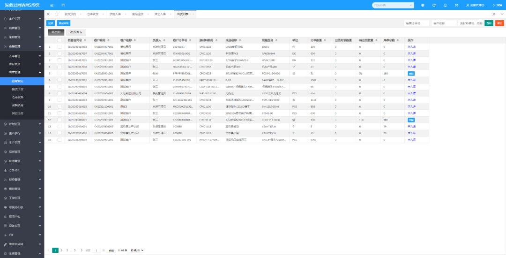Image resolution: width=506 pixels, height=258 pixels.
Task: Switch to the 仓库收货 tab
Action: tap(93, 14)
